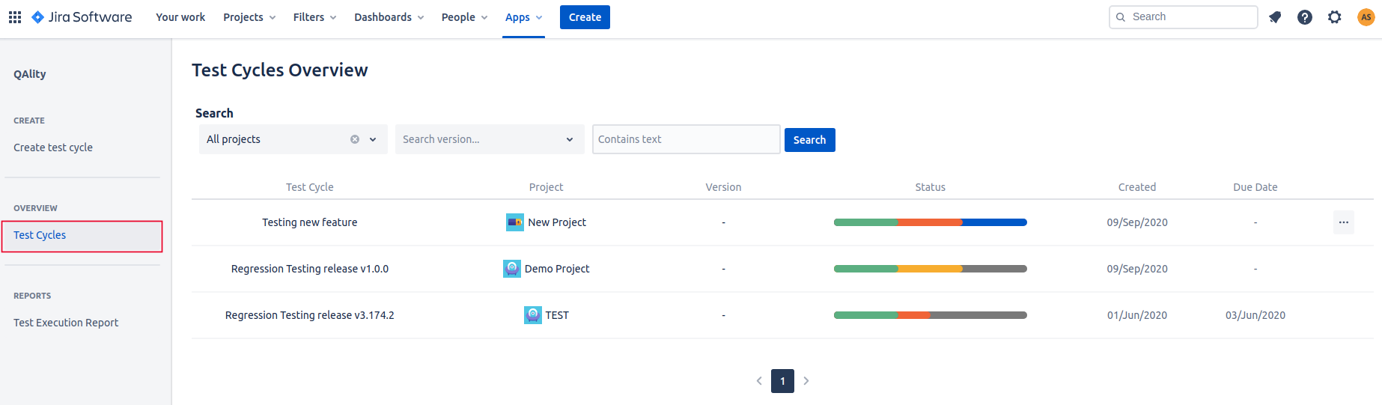Click the Demo Project name
The width and height of the screenshot is (1382, 405).
(x=557, y=269)
